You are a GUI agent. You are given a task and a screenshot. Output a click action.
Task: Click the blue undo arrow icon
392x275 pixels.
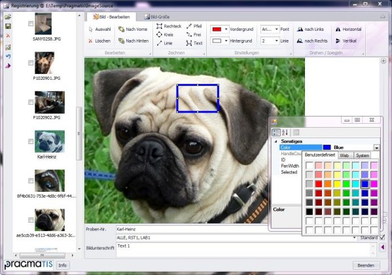point(8,56)
